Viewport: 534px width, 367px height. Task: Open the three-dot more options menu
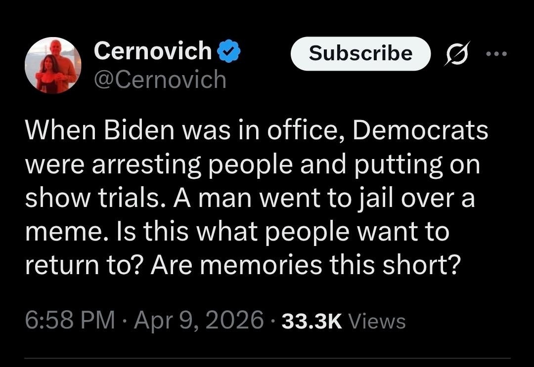point(496,54)
